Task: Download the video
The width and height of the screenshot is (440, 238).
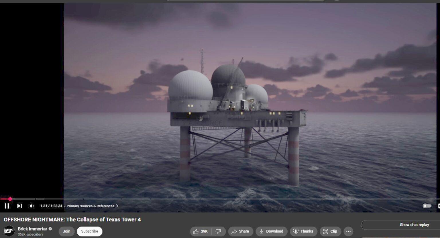Action: [x=271, y=231]
